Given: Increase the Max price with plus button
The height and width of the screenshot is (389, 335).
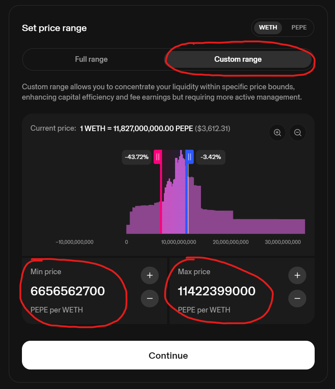Looking at the screenshot, I should 297,275.
